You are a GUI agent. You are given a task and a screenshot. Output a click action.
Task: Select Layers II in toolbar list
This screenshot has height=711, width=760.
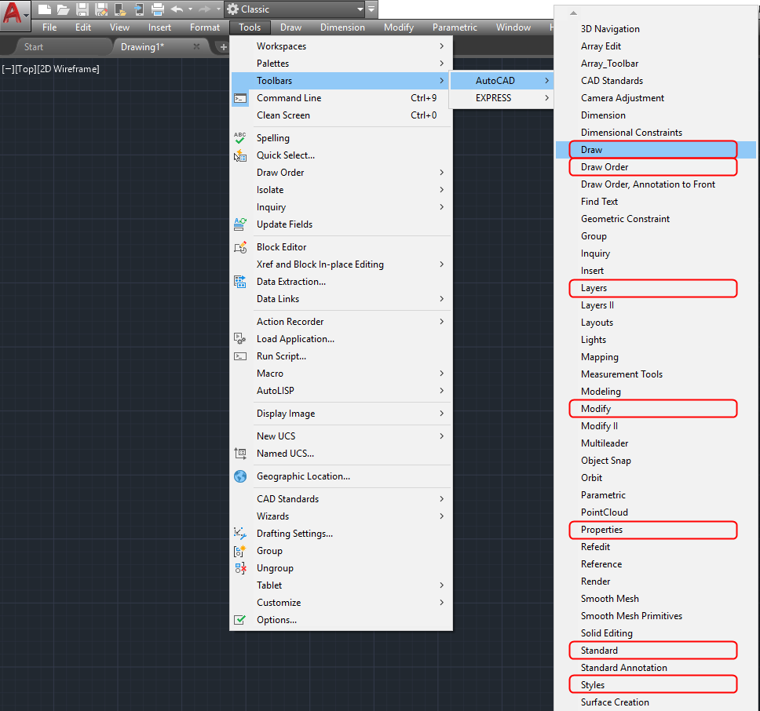656,305
